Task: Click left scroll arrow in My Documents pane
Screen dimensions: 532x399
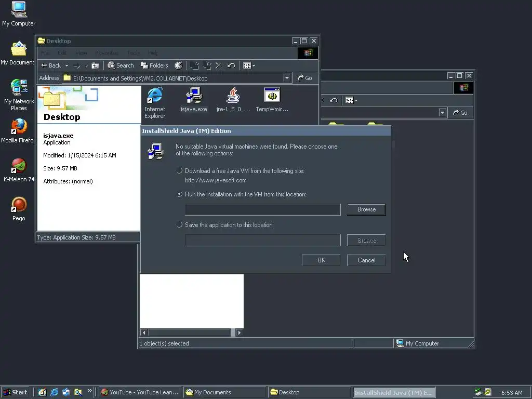Action: pos(144,332)
